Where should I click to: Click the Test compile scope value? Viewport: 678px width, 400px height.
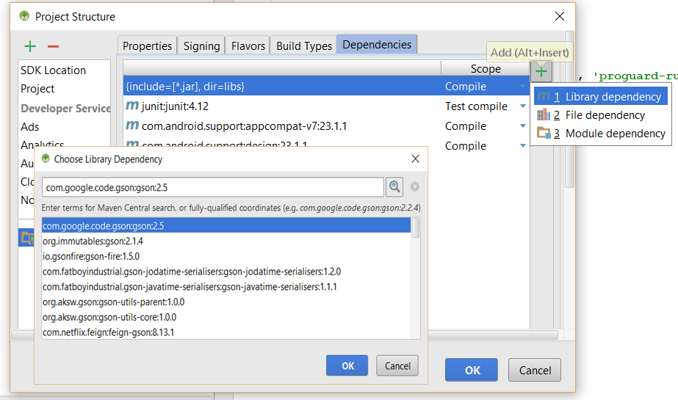pos(476,106)
